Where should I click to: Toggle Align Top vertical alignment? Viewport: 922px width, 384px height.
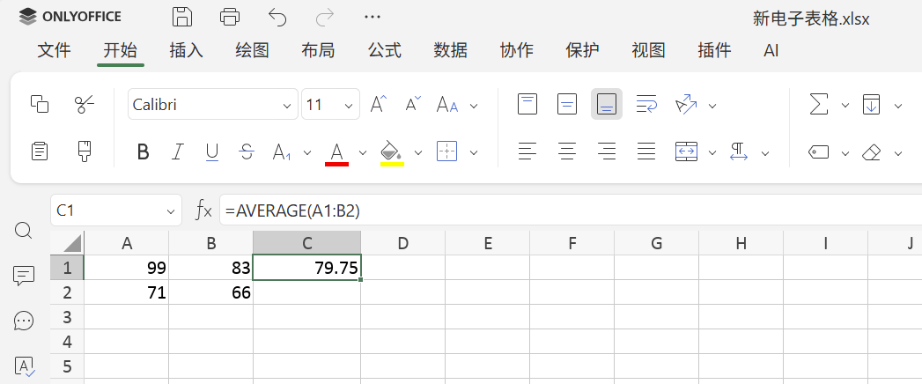(527, 104)
